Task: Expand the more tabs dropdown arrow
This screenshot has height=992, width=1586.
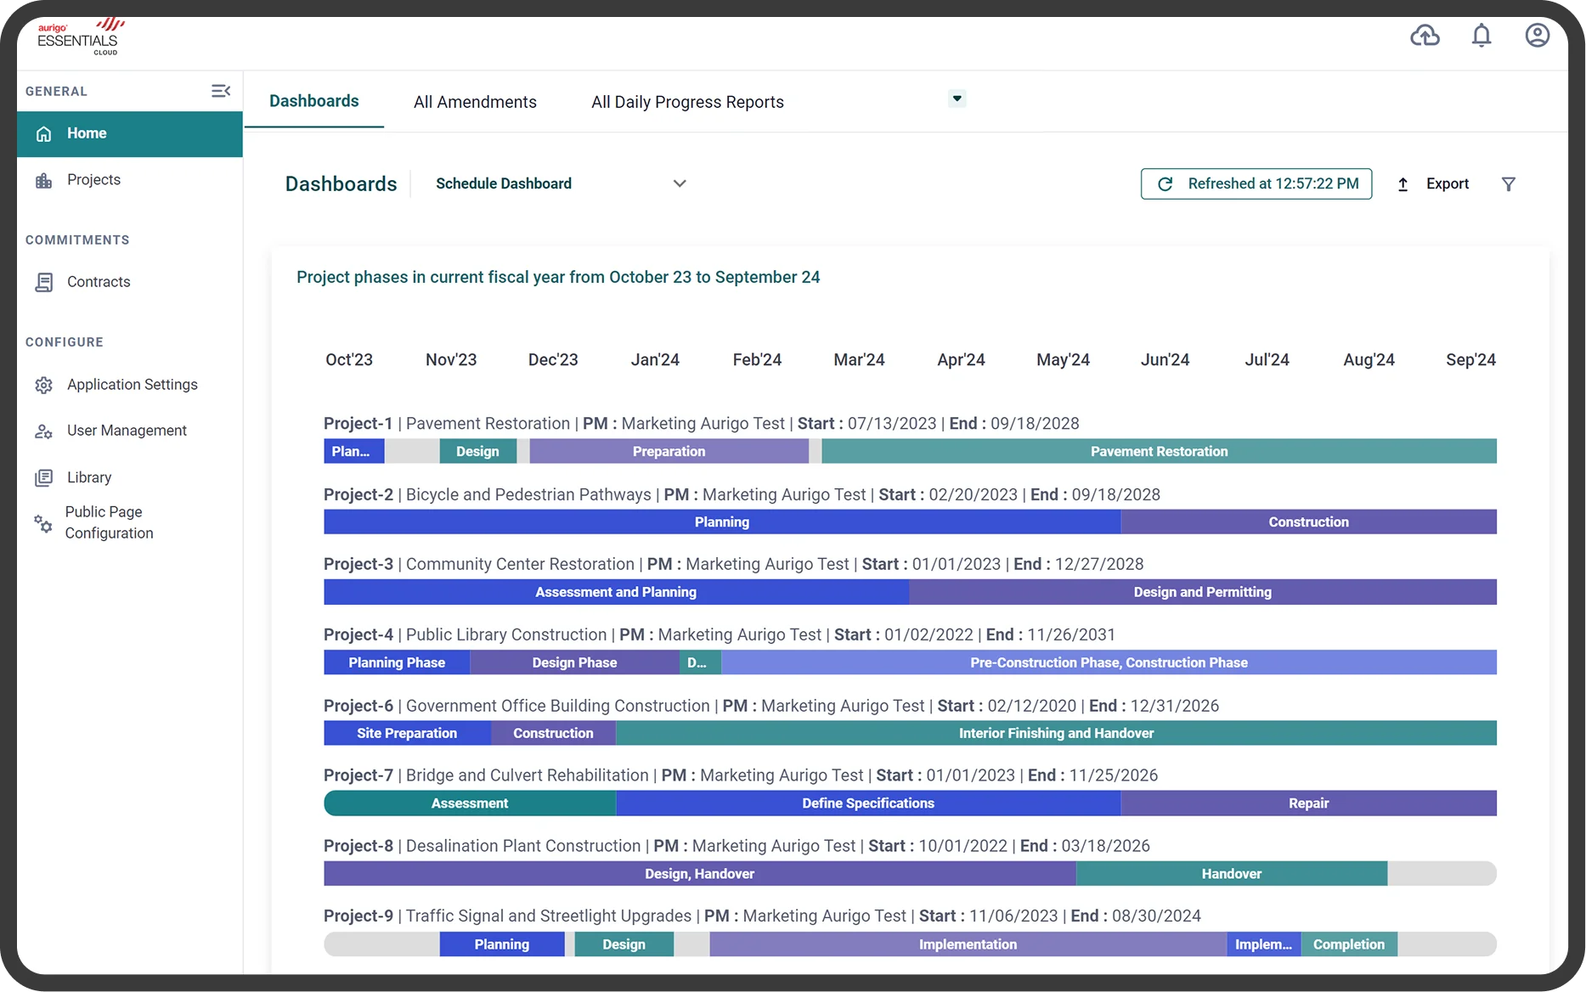Action: [x=957, y=99]
